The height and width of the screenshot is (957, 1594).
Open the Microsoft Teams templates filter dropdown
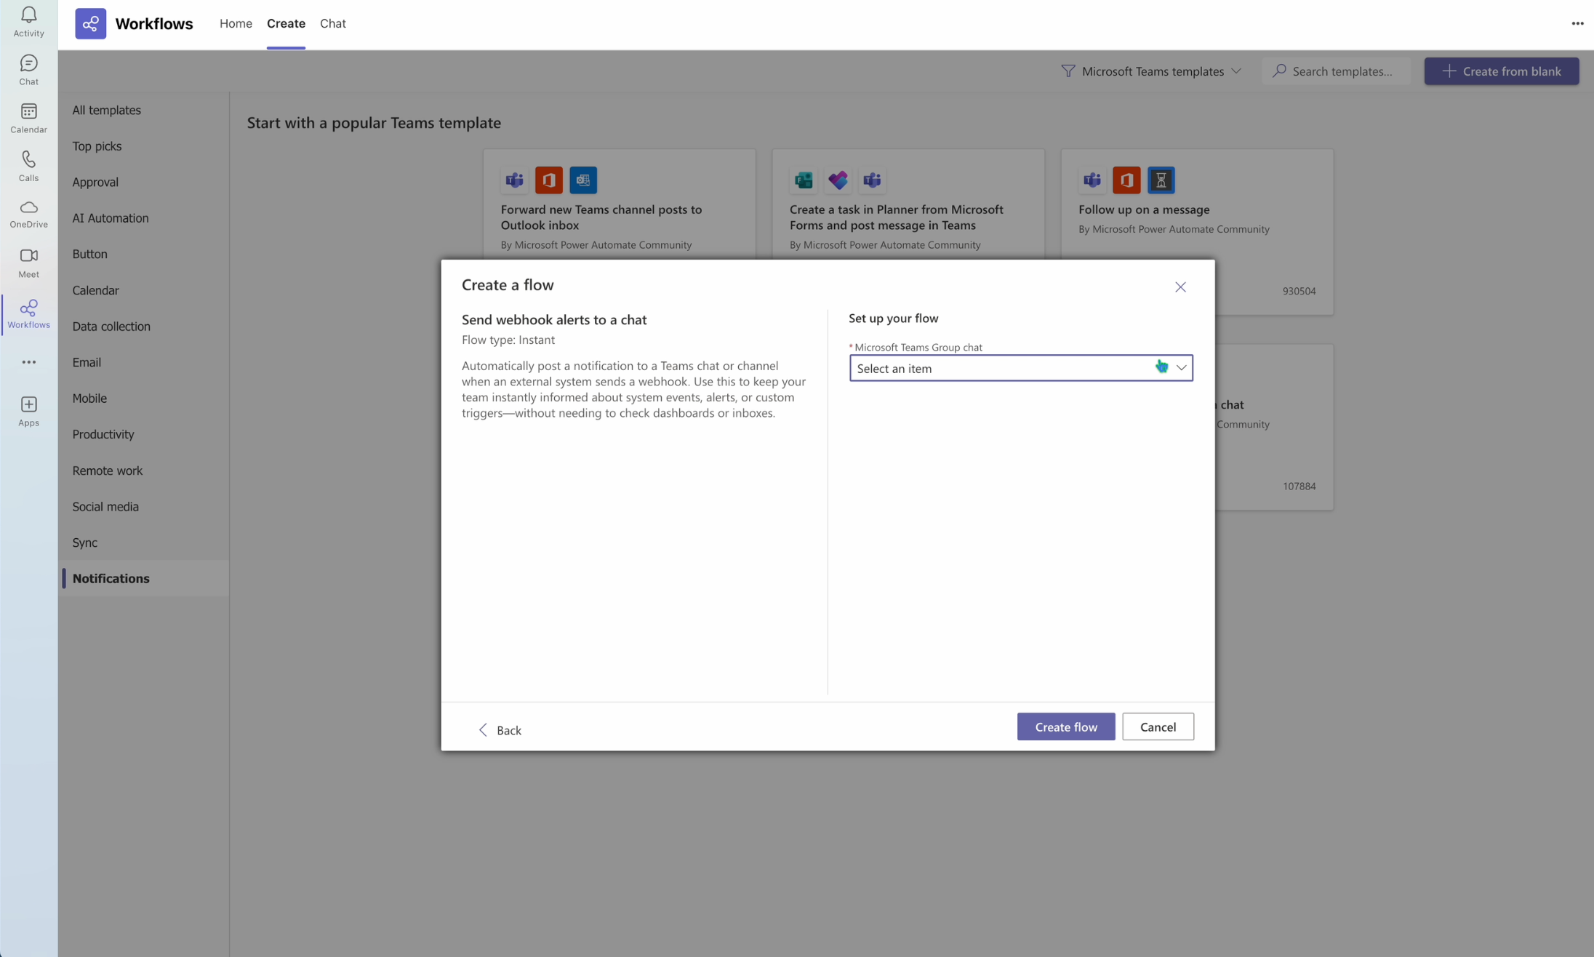coord(1152,71)
